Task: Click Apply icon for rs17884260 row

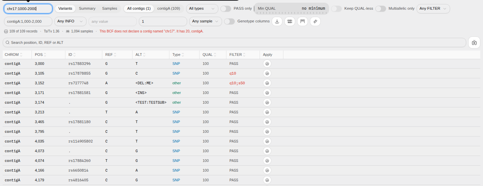Action: pyautogui.click(x=267, y=161)
